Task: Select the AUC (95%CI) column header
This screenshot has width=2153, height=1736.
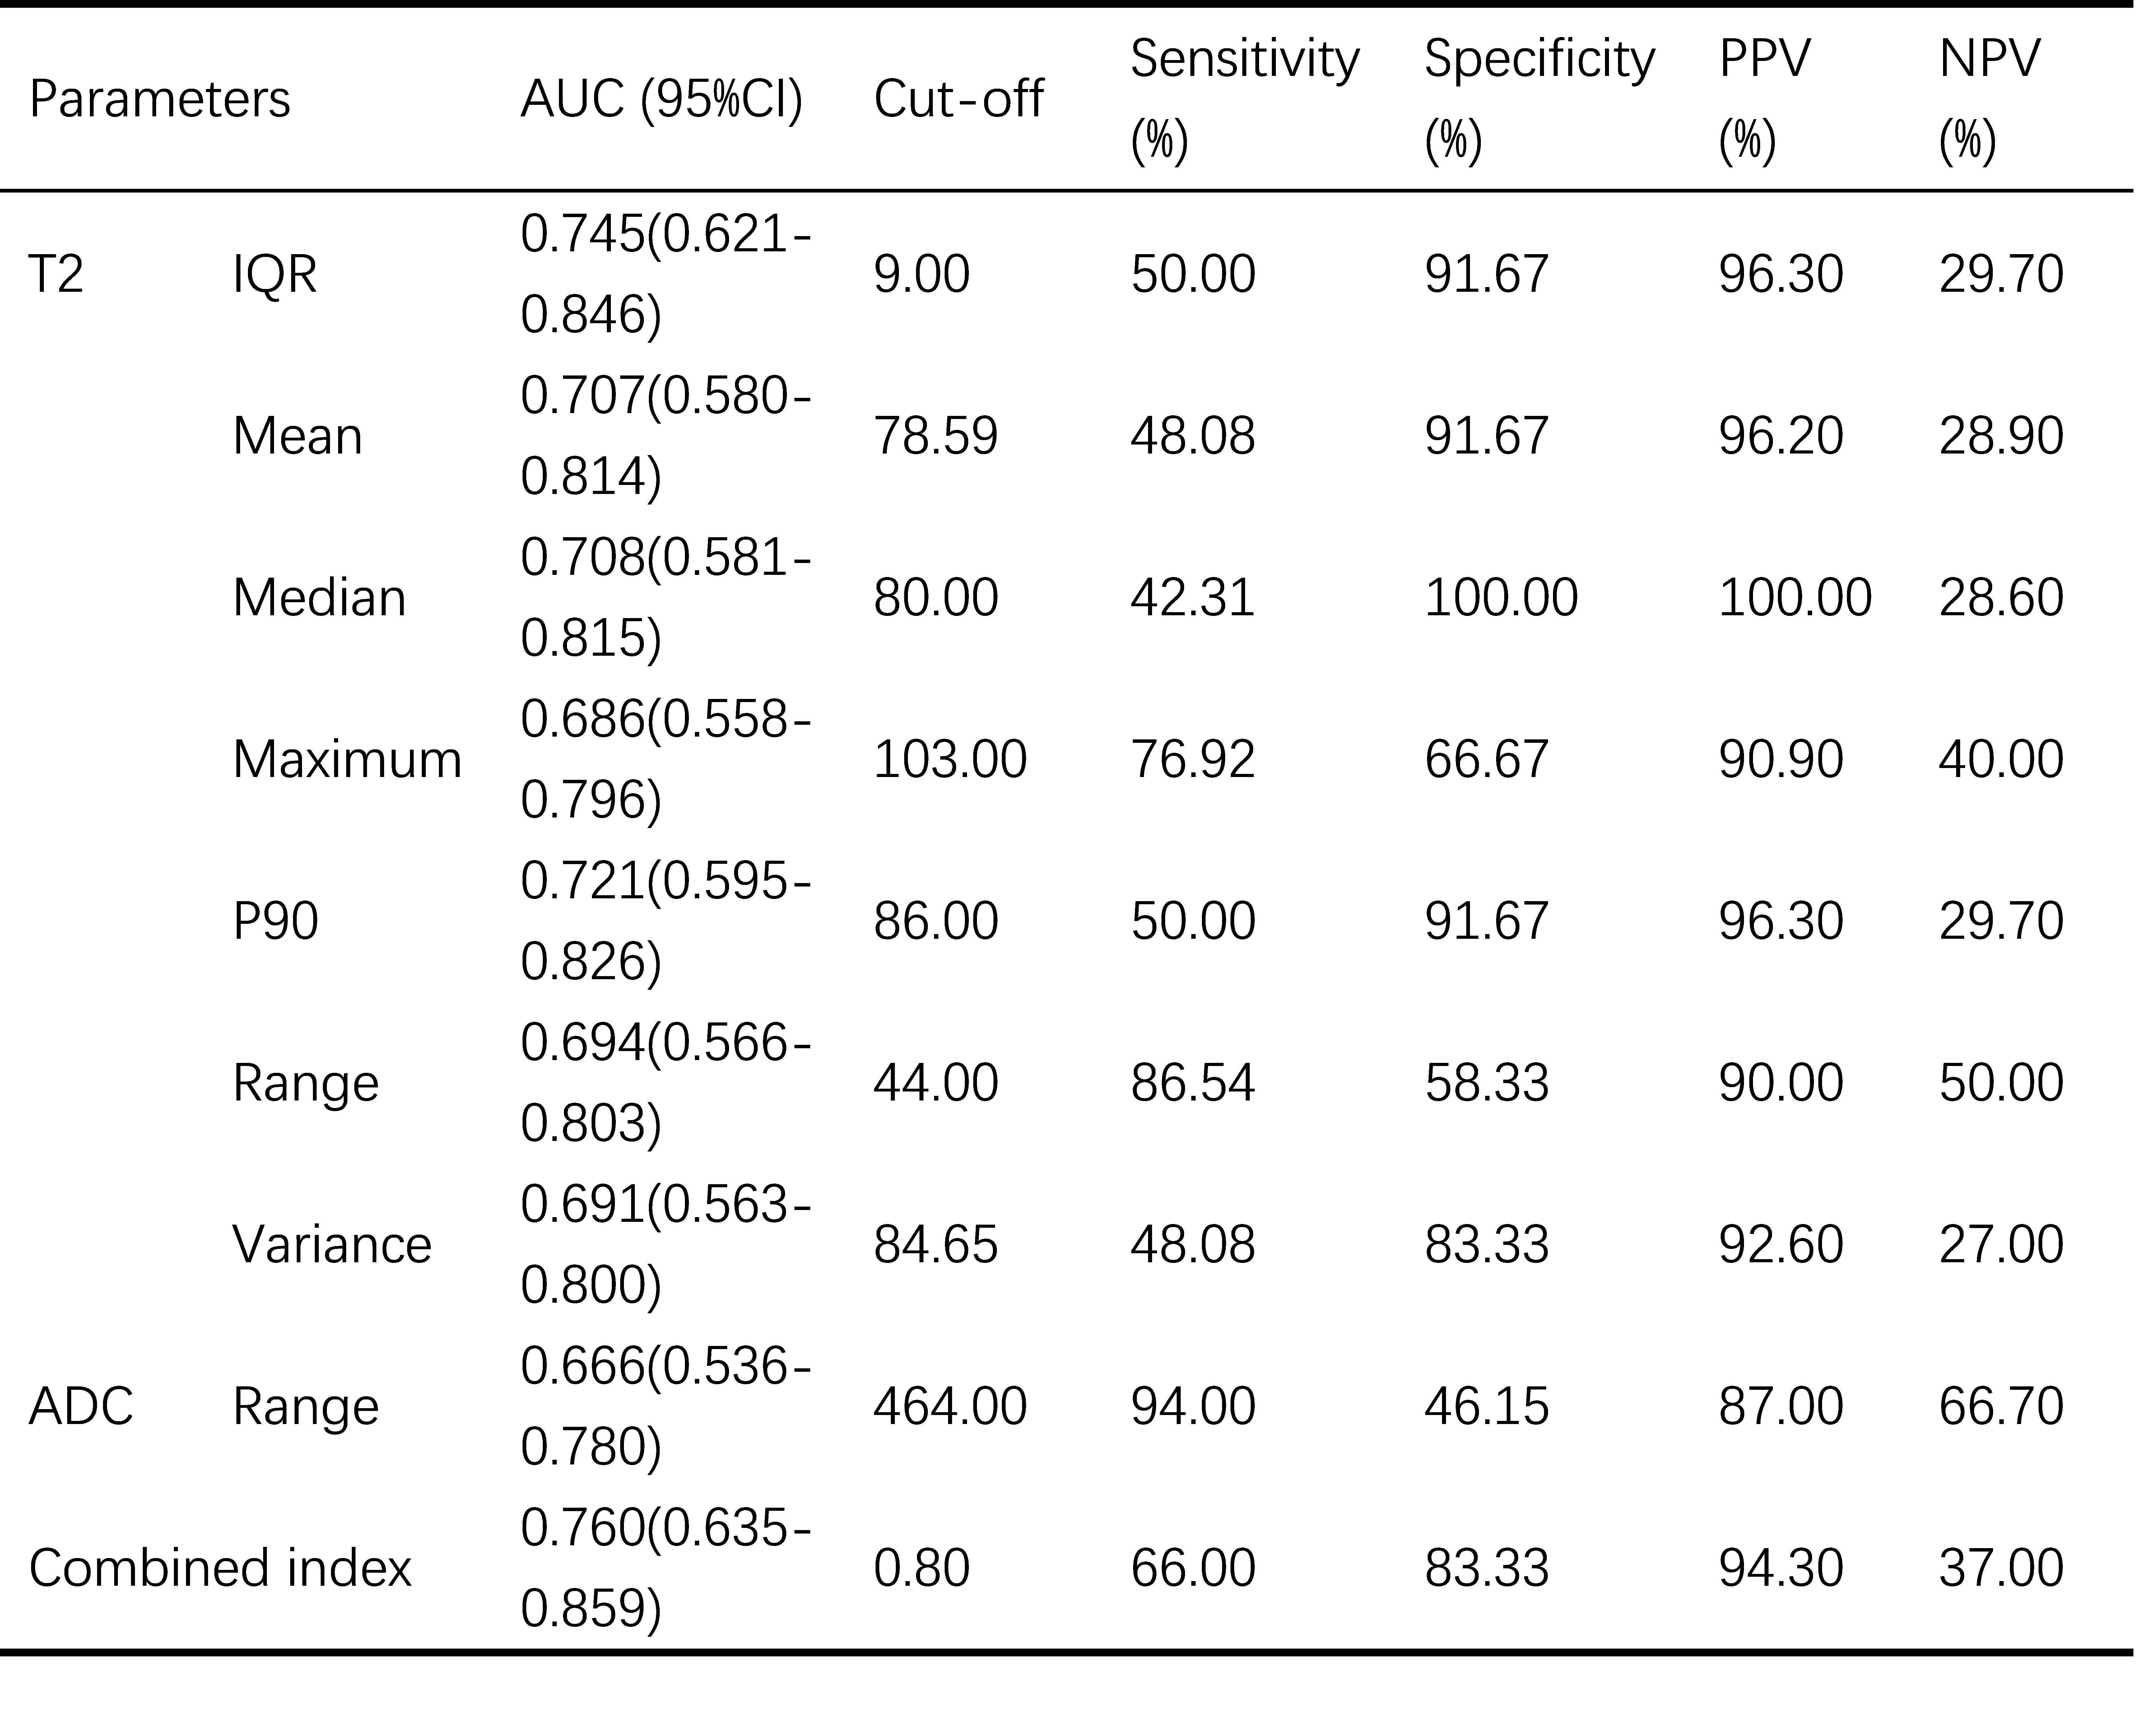Action: [662, 99]
